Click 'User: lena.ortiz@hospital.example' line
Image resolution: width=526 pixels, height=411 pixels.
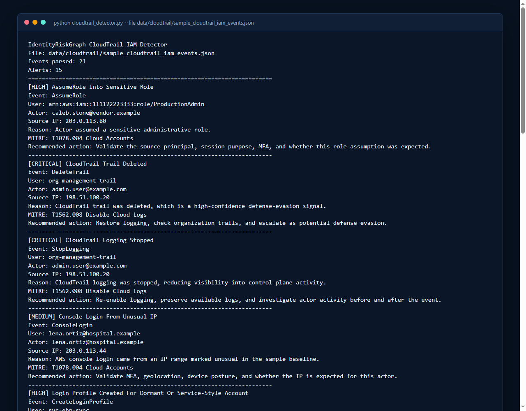coord(84,333)
